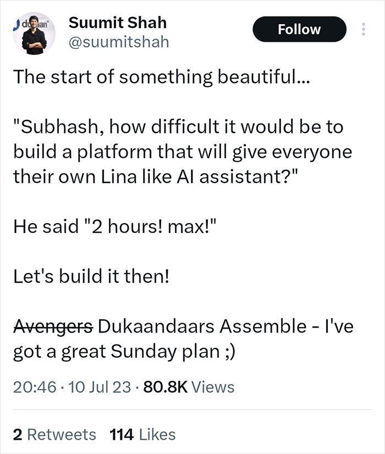Click the quoted paragraph addressed to Subhash
Screen dimensions: 385x454
(182, 151)
